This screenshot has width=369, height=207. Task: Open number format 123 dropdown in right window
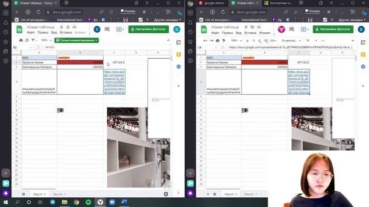[x=273, y=41]
